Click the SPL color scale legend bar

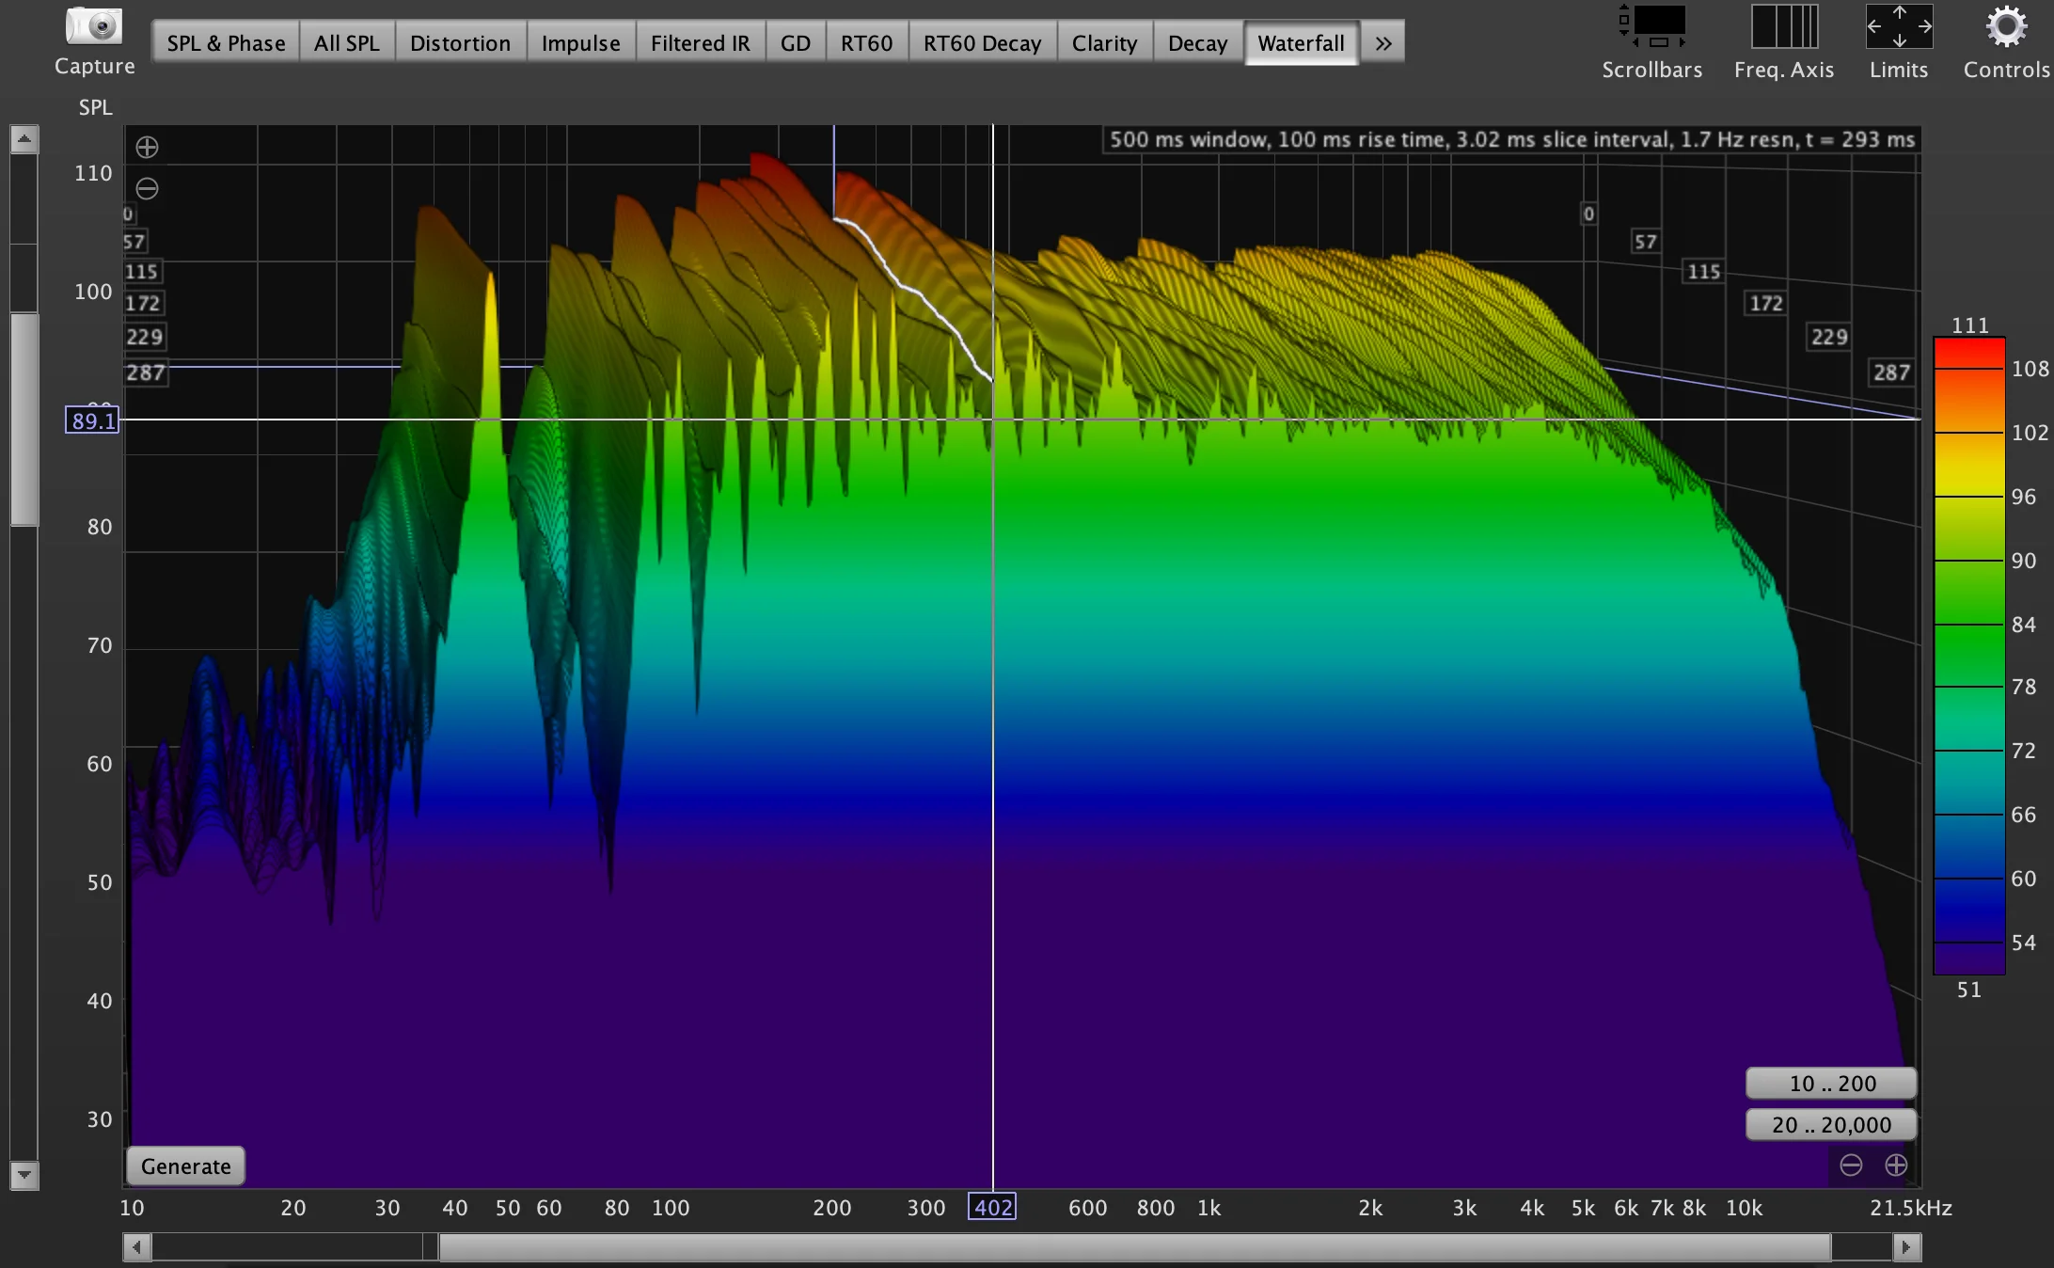1969,656
